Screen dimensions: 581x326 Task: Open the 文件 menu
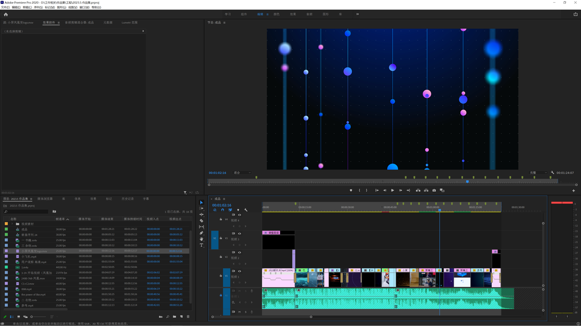5,8
